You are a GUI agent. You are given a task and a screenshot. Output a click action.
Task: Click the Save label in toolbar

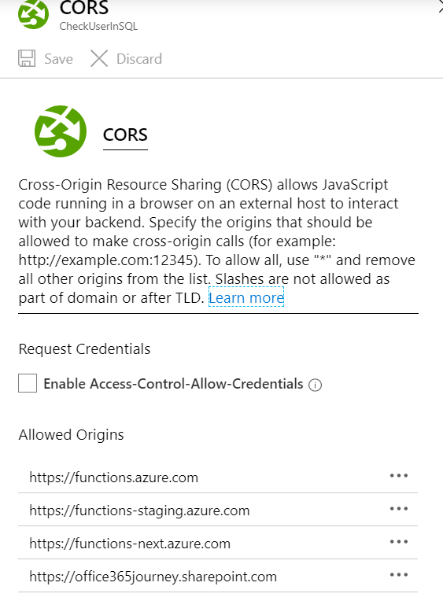(x=58, y=59)
